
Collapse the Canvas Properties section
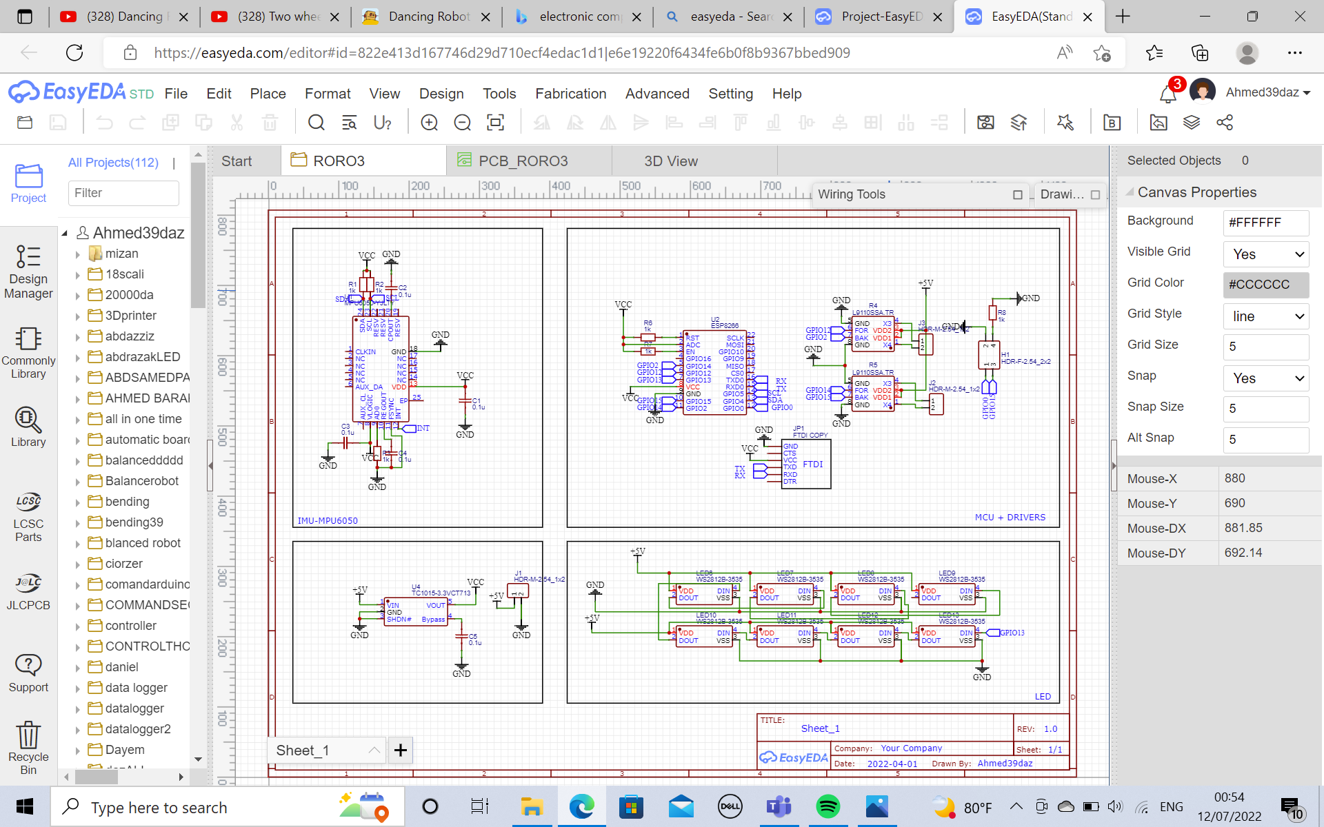click(x=1130, y=192)
